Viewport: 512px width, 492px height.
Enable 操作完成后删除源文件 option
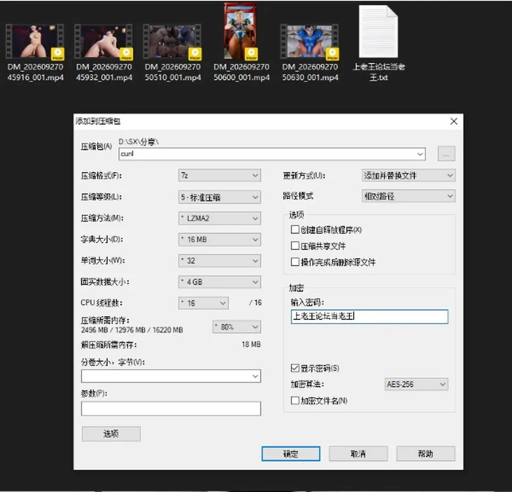(x=295, y=262)
